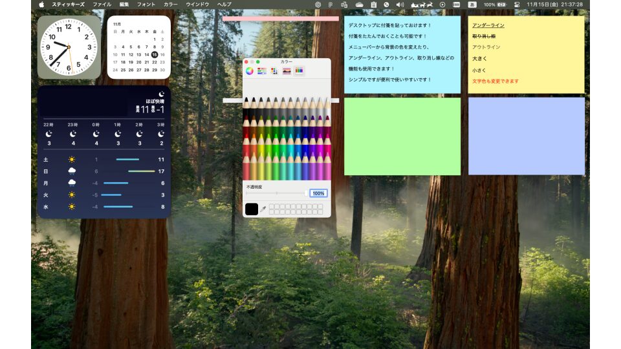Open the ヘルプ menu
This screenshot has height=349, width=621.
[224, 5]
